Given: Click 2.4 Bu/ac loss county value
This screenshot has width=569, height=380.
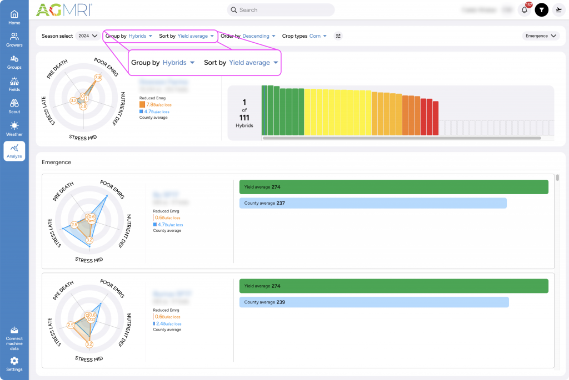Looking at the screenshot, I should tap(169, 324).
